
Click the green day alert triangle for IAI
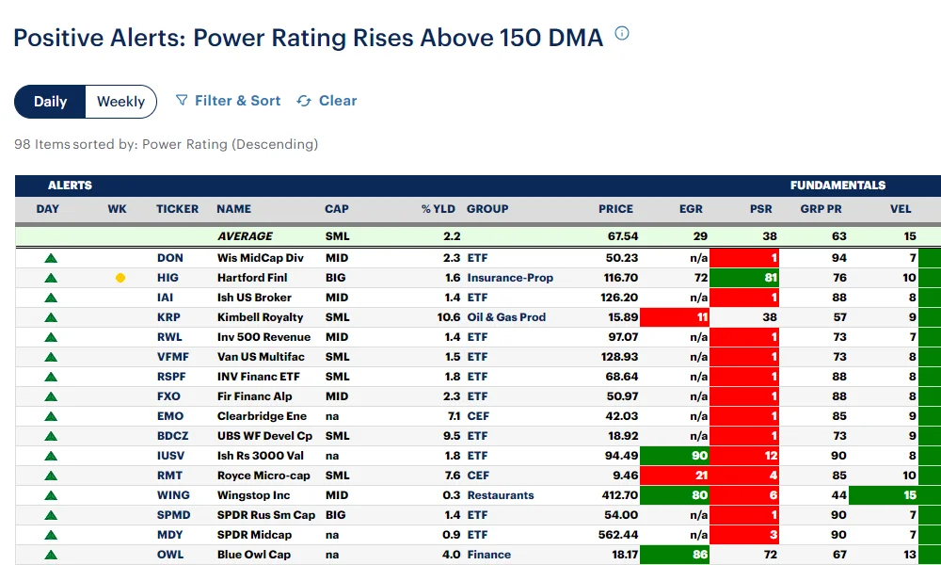coord(51,298)
